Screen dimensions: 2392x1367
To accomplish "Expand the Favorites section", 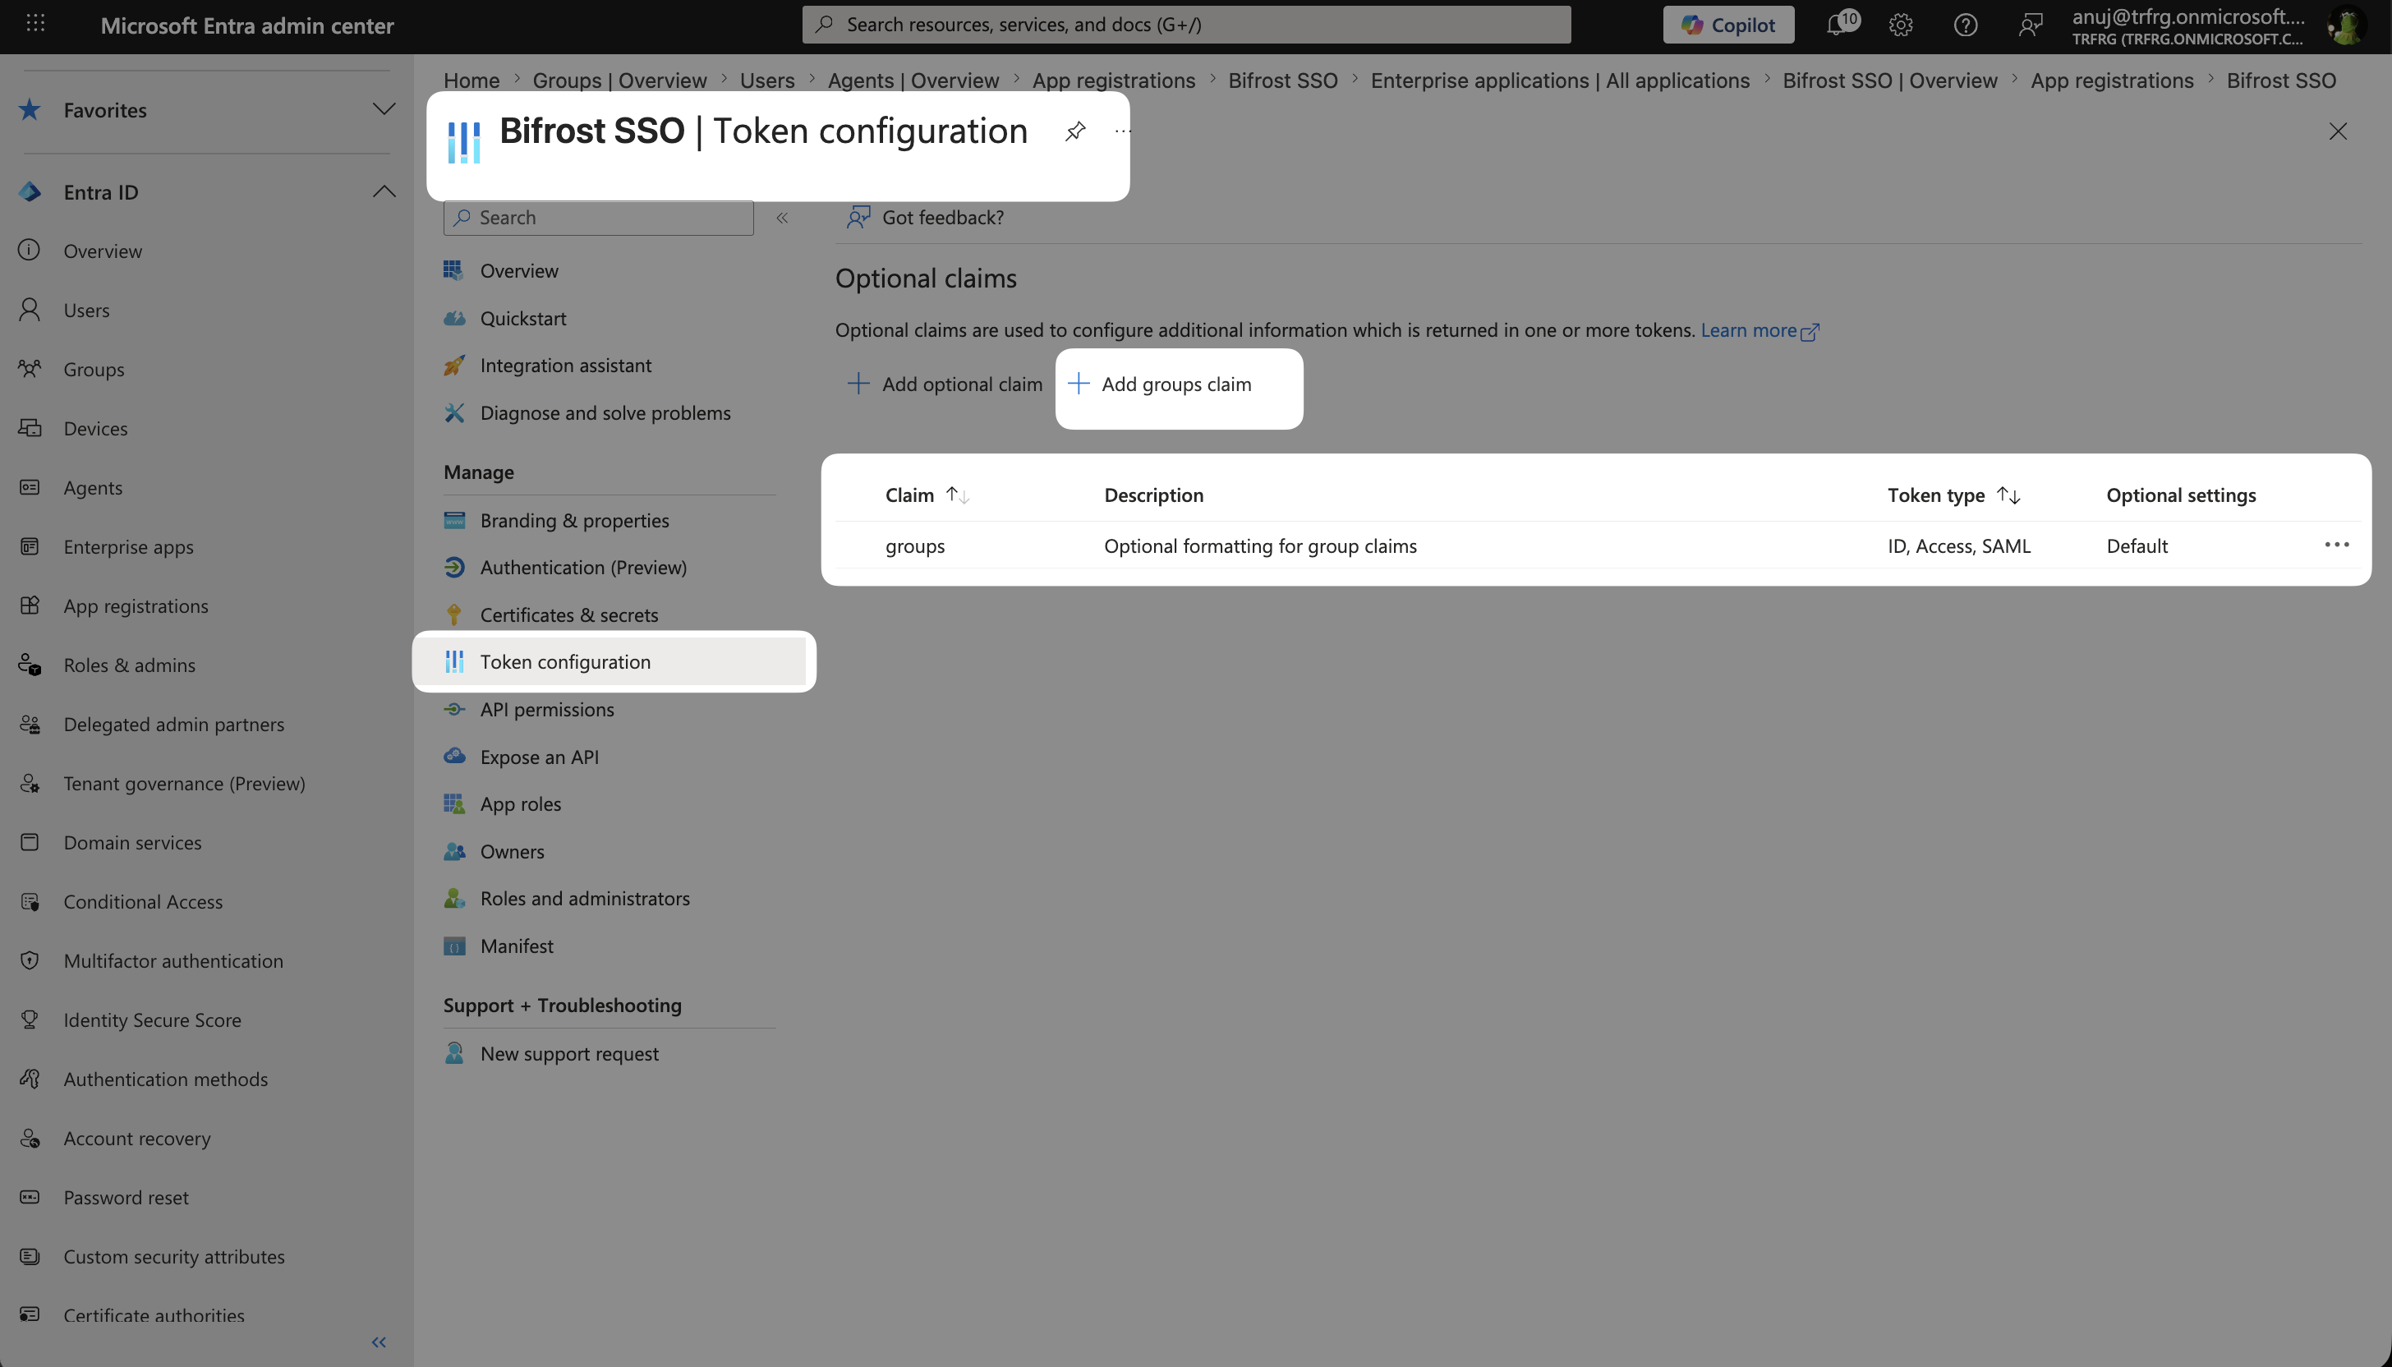I will pyautogui.click(x=383, y=109).
